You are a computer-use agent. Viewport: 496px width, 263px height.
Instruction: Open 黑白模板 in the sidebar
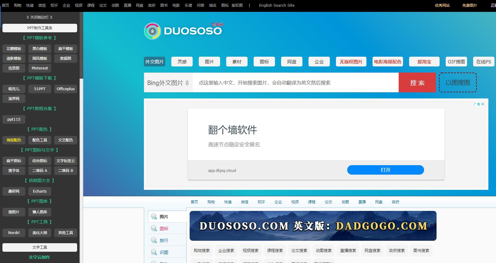point(40,49)
